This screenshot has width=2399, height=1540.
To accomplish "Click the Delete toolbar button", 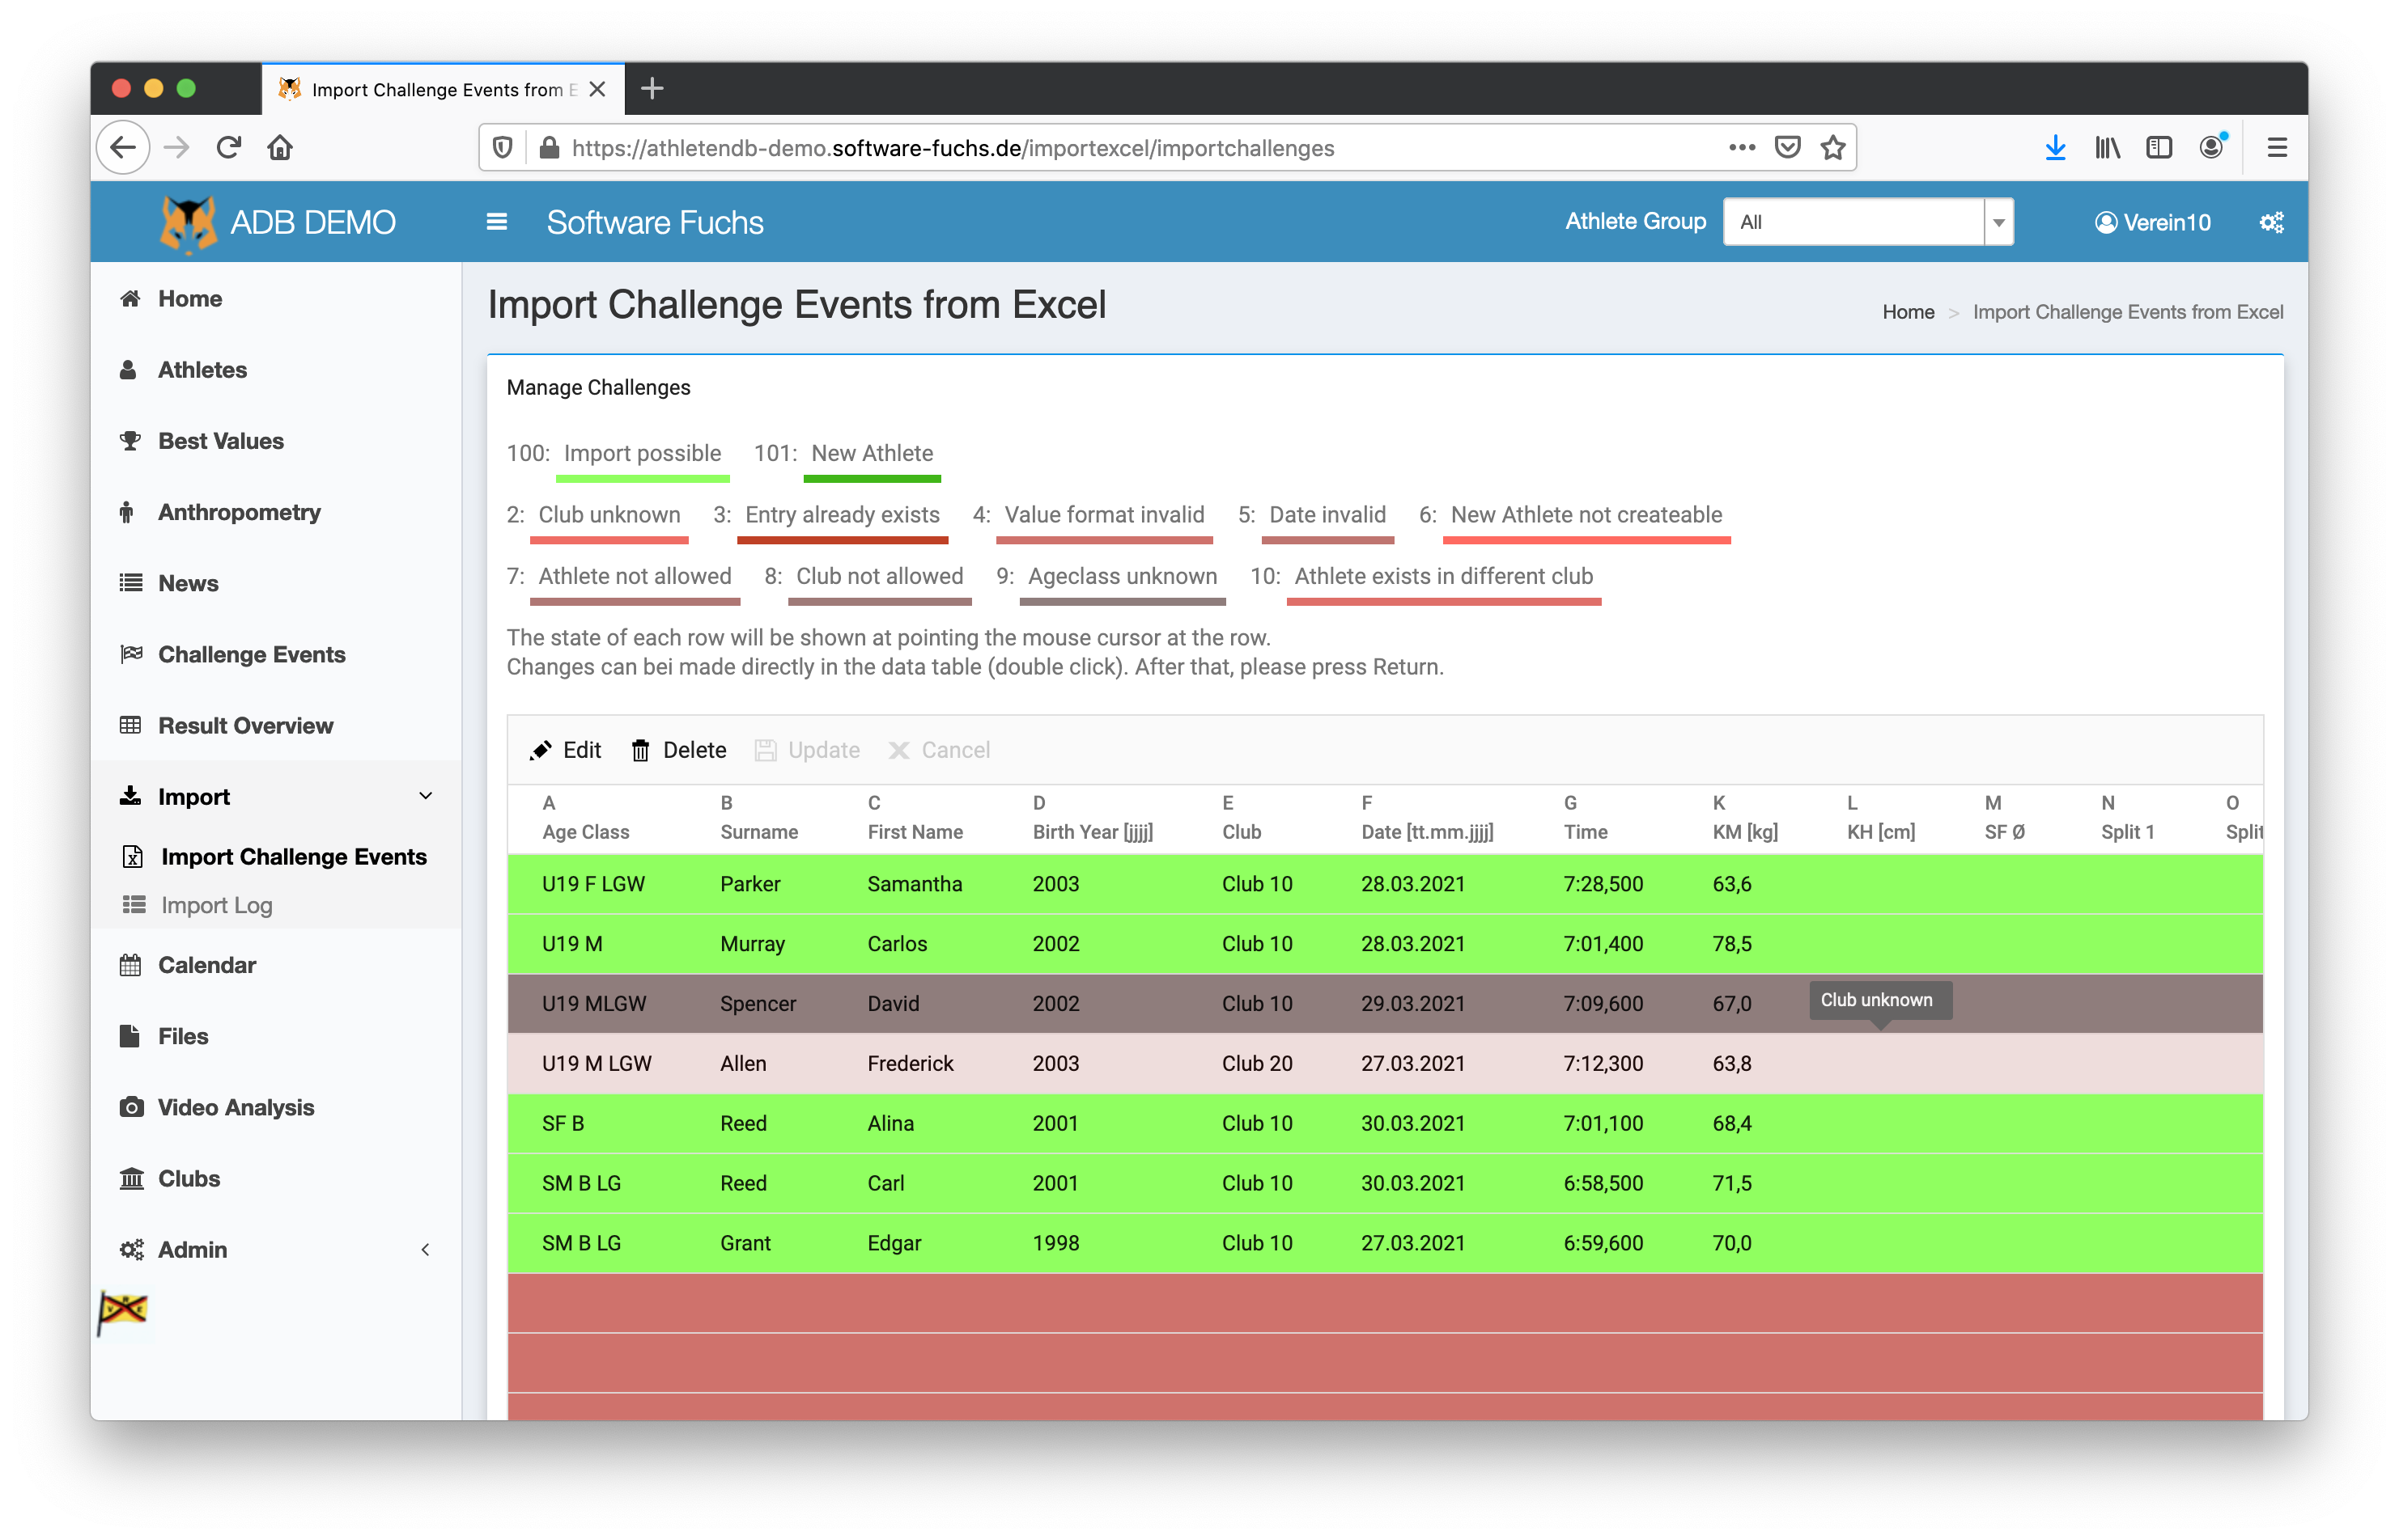I will tap(678, 750).
